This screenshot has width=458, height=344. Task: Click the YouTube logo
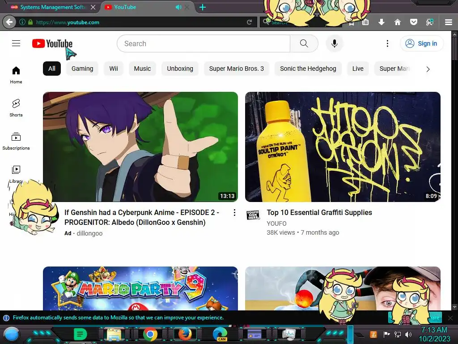tap(52, 43)
